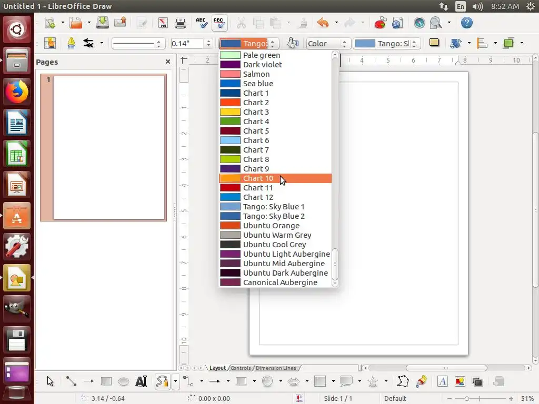
Task: Open the Color fill type dropdown
Action: 328,44
